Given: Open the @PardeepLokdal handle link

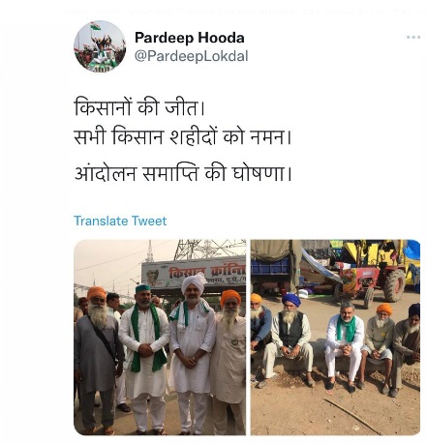Looking at the screenshot, I should coord(191,56).
